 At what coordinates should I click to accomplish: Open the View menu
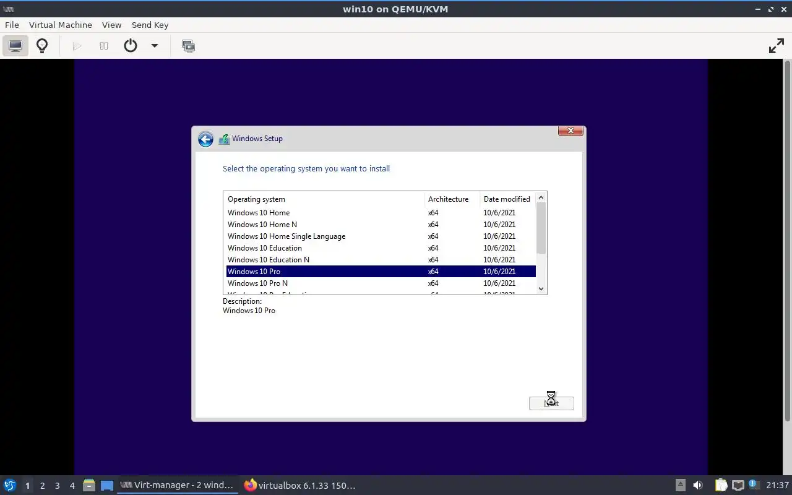pyautogui.click(x=111, y=25)
